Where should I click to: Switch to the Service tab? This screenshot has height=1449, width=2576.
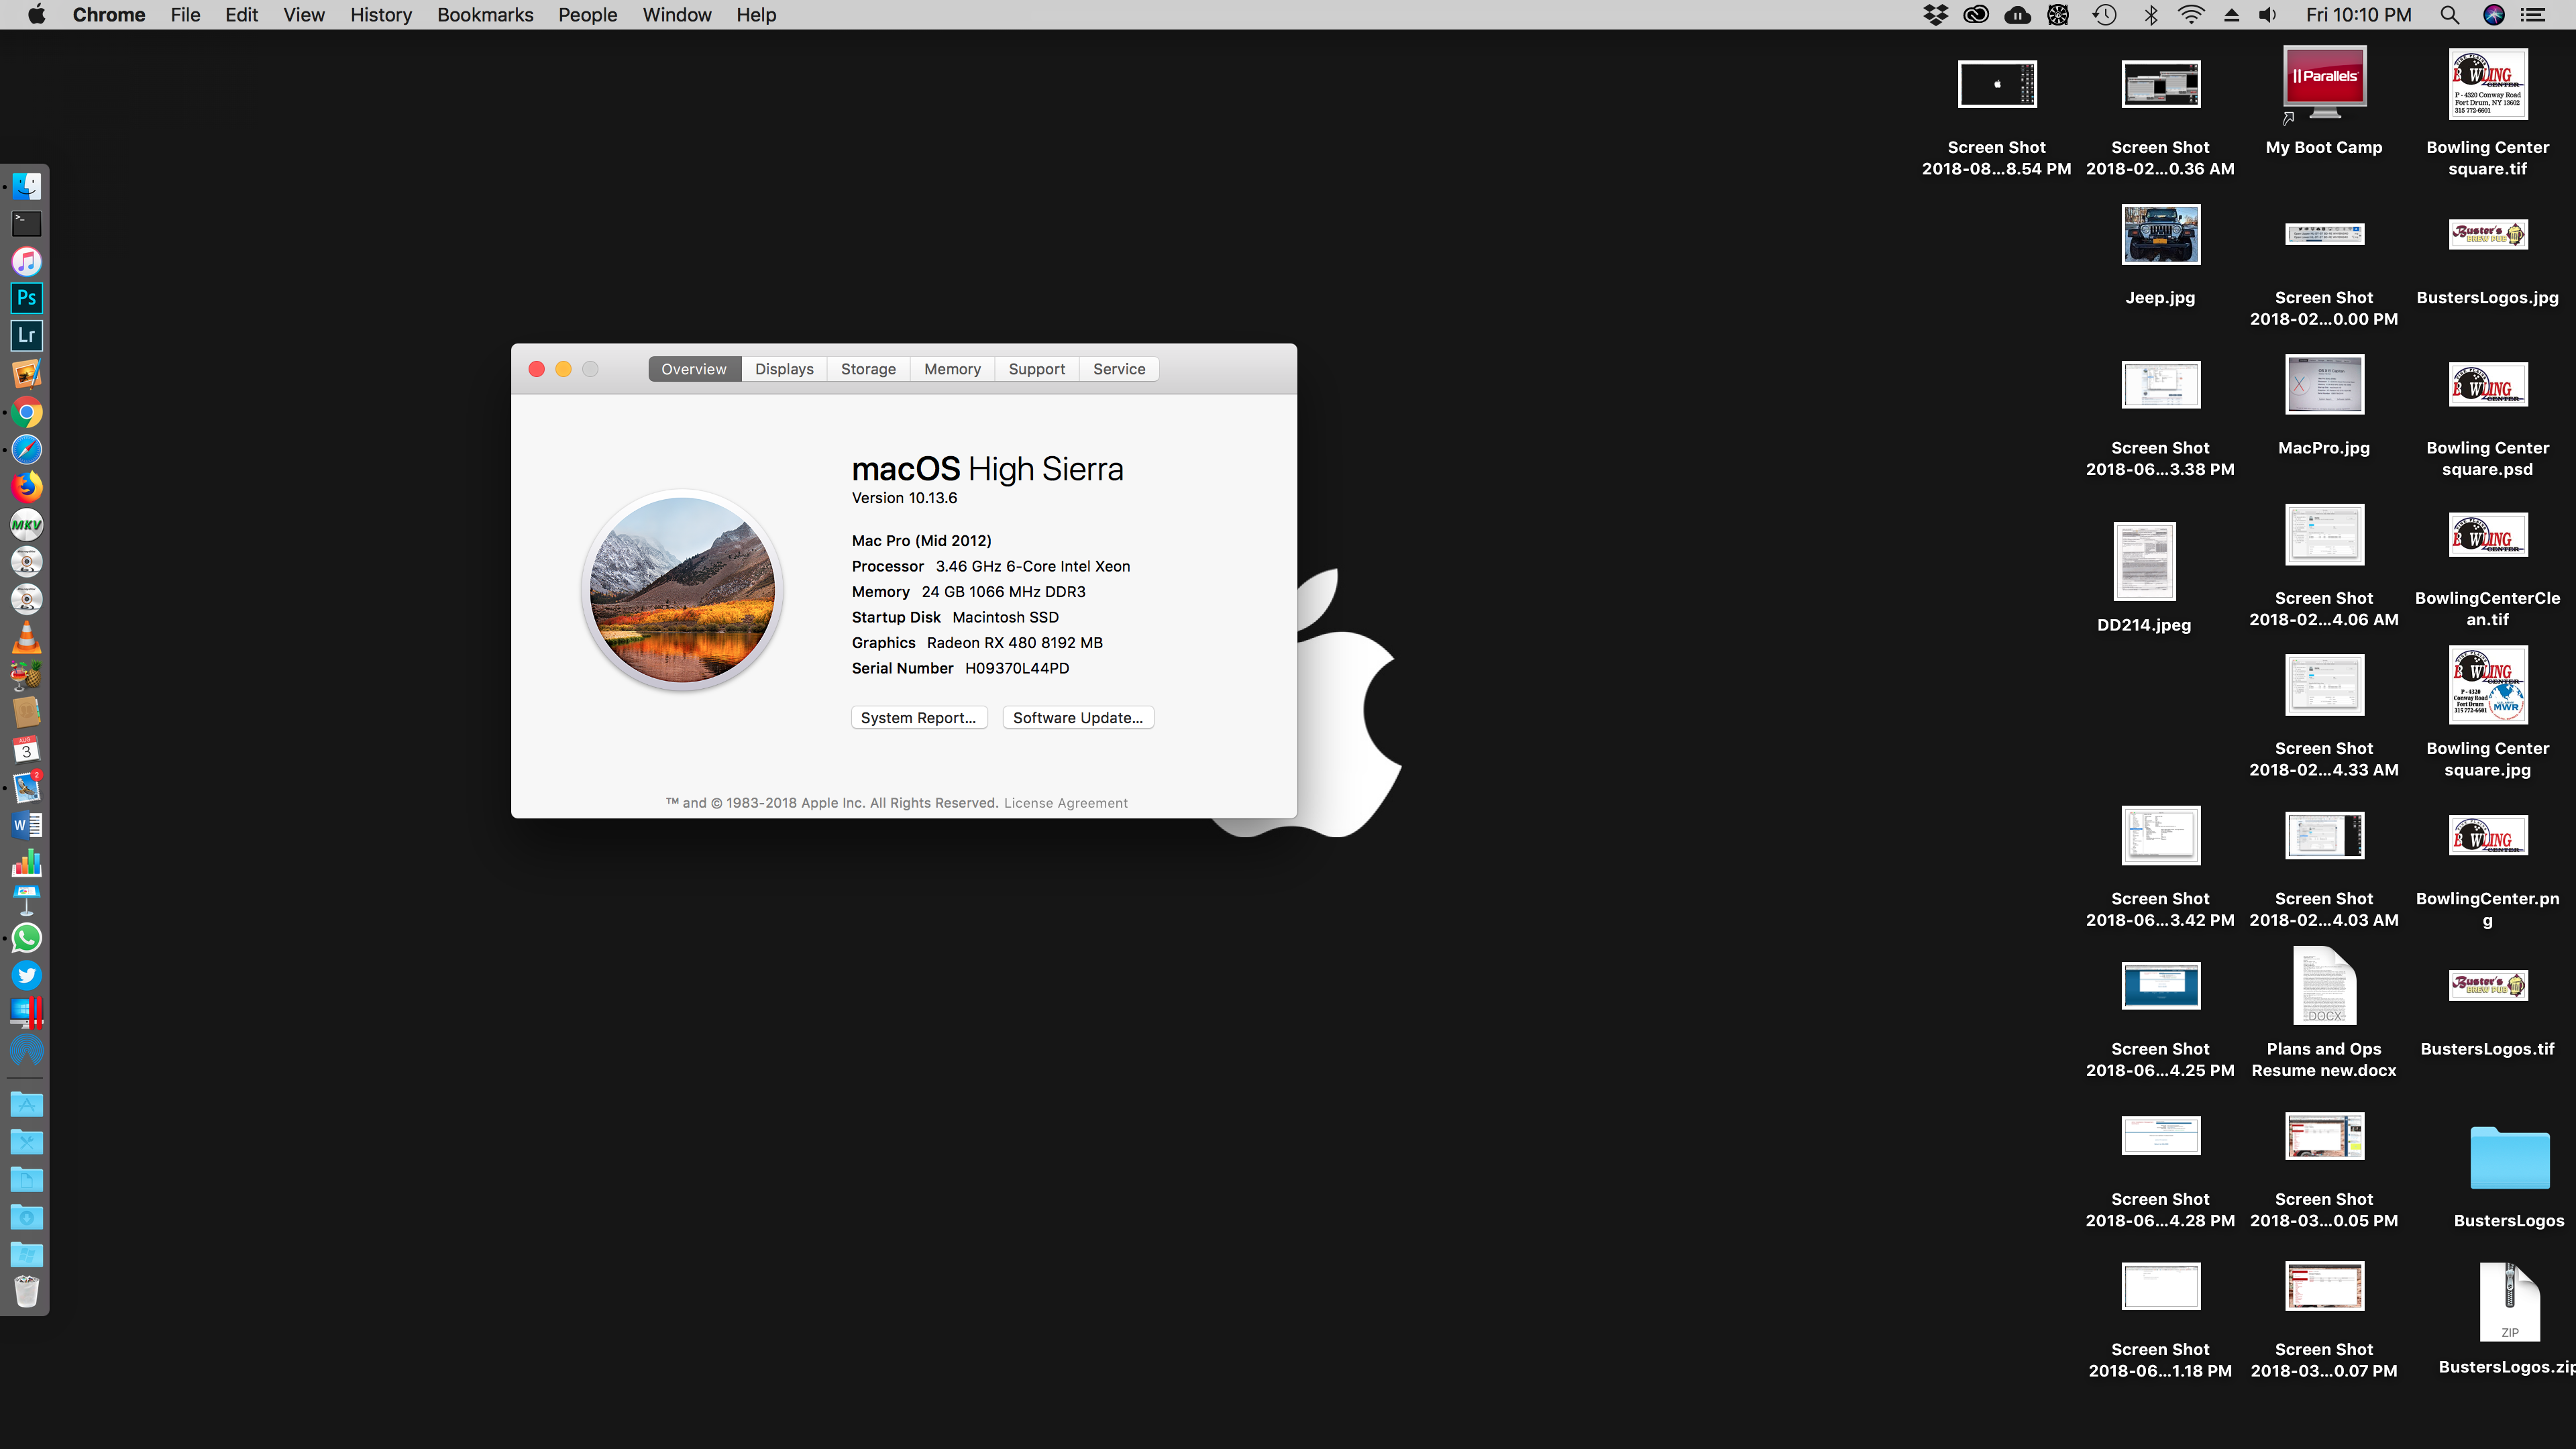click(1119, 369)
